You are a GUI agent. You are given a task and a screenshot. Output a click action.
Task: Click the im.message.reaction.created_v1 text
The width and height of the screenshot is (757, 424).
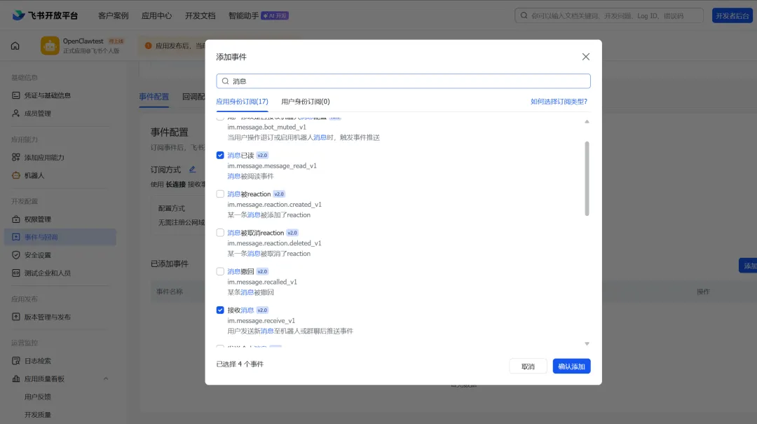pos(274,205)
